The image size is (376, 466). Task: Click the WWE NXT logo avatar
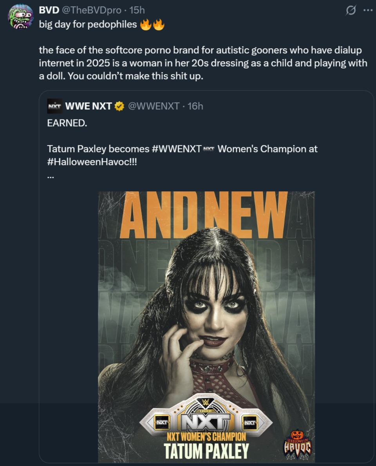point(55,106)
